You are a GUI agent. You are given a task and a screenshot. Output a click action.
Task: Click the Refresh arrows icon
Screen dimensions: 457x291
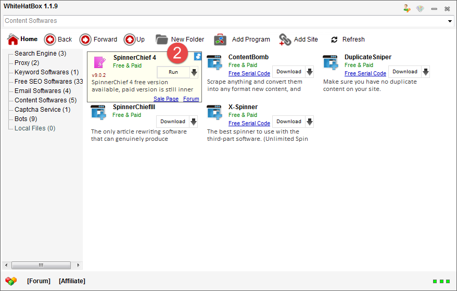[334, 39]
